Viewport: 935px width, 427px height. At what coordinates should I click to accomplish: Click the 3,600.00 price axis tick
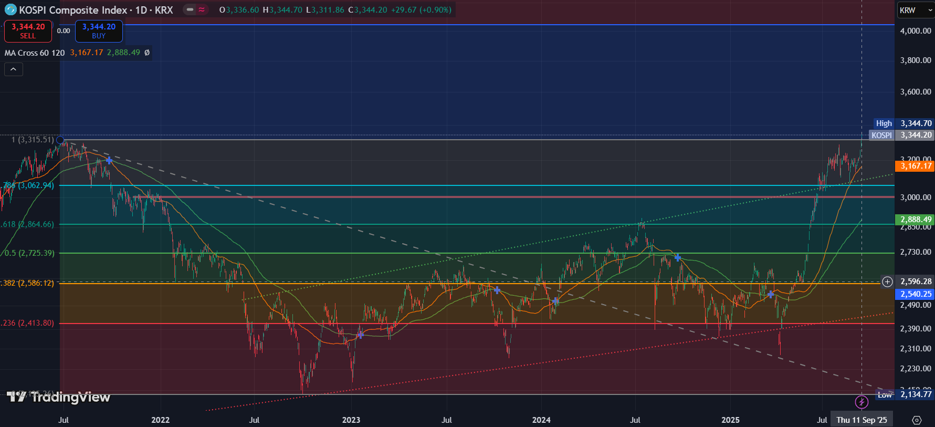tap(916, 91)
